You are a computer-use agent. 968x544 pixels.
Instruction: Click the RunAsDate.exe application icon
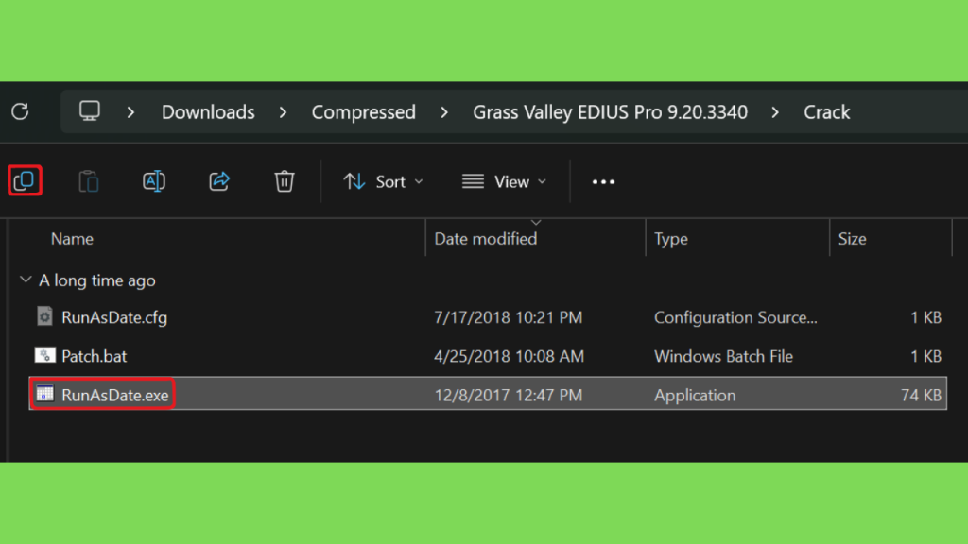tap(44, 394)
